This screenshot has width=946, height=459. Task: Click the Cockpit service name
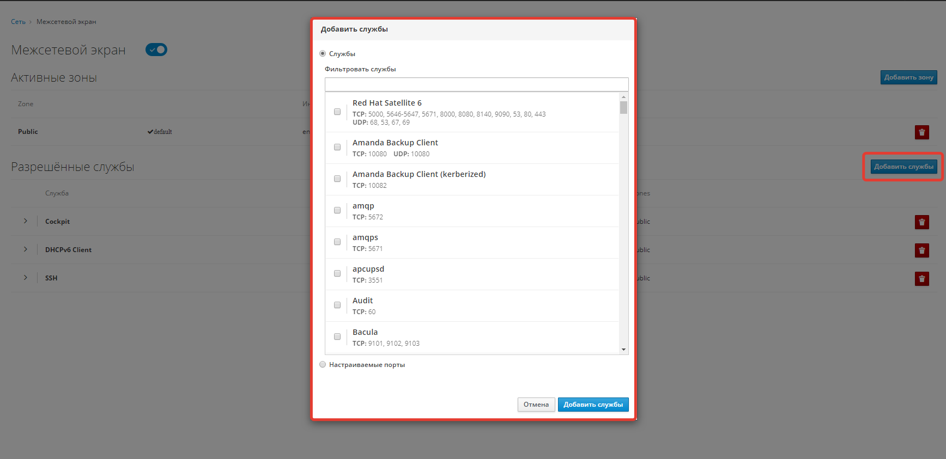[57, 222]
